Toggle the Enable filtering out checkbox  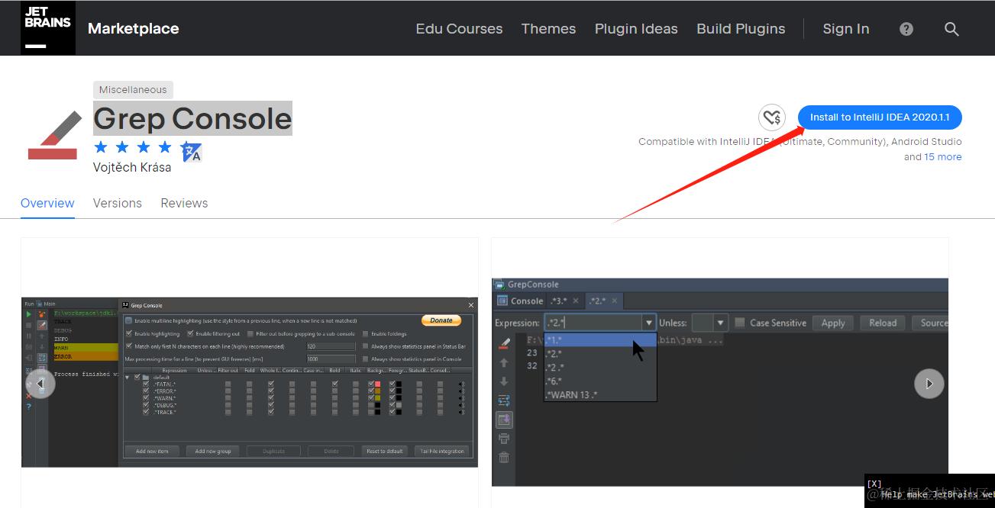tap(190, 333)
